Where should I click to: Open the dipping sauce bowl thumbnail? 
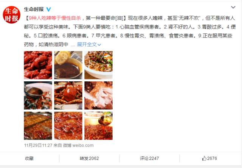[x=68, y=65]
